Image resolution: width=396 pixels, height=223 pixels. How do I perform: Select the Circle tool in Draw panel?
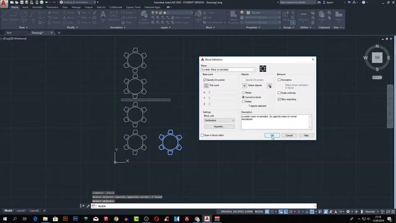click(x=24, y=17)
